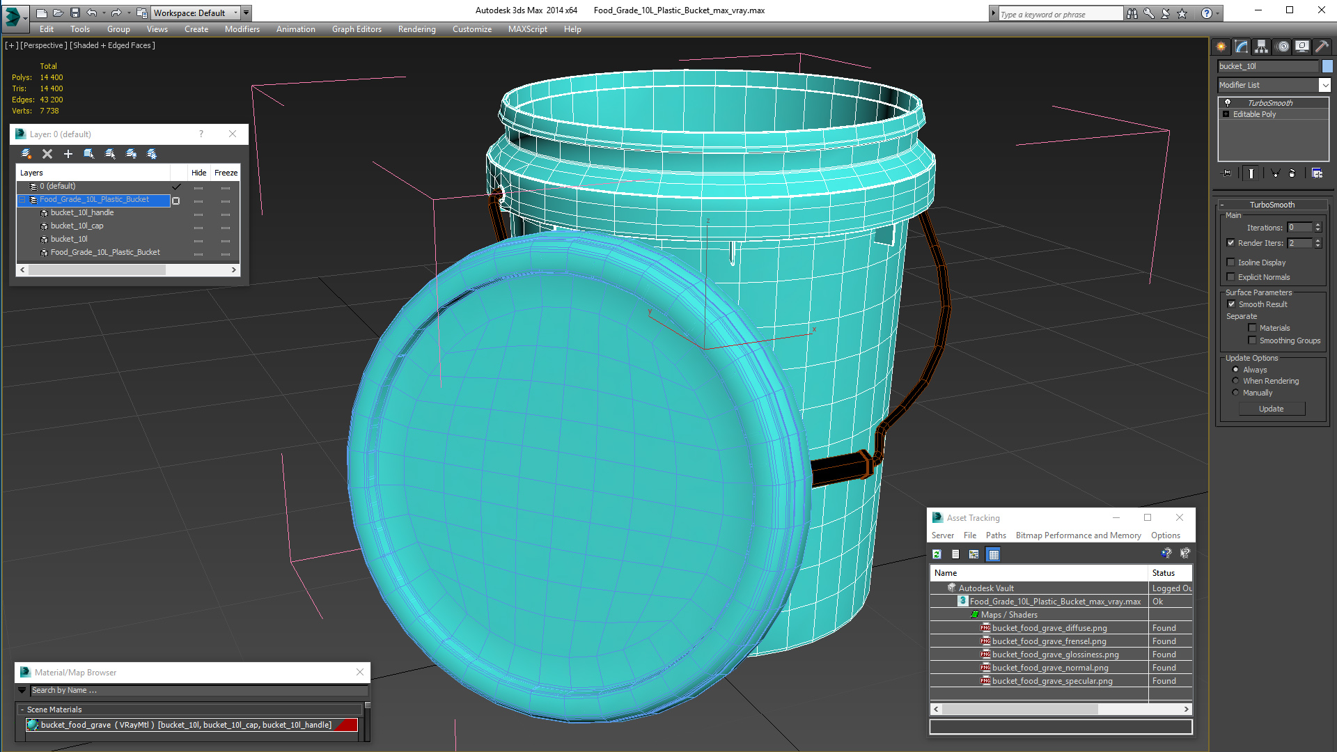Click the Highlight Selected Objects' Layers icon
The image size is (1337, 752).
click(x=110, y=154)
